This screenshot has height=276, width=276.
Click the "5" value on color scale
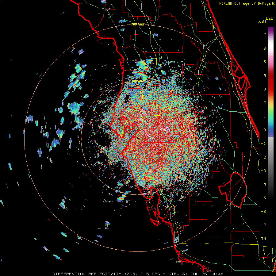pos(265,62)
